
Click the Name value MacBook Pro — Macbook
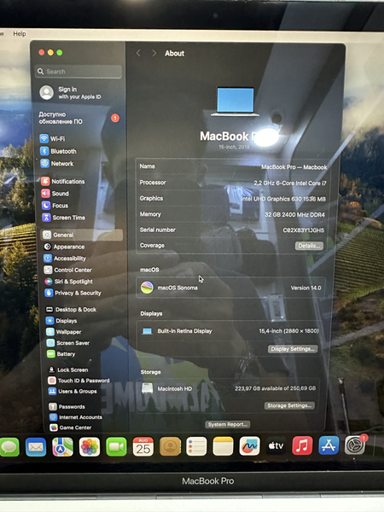coord(294,167)
